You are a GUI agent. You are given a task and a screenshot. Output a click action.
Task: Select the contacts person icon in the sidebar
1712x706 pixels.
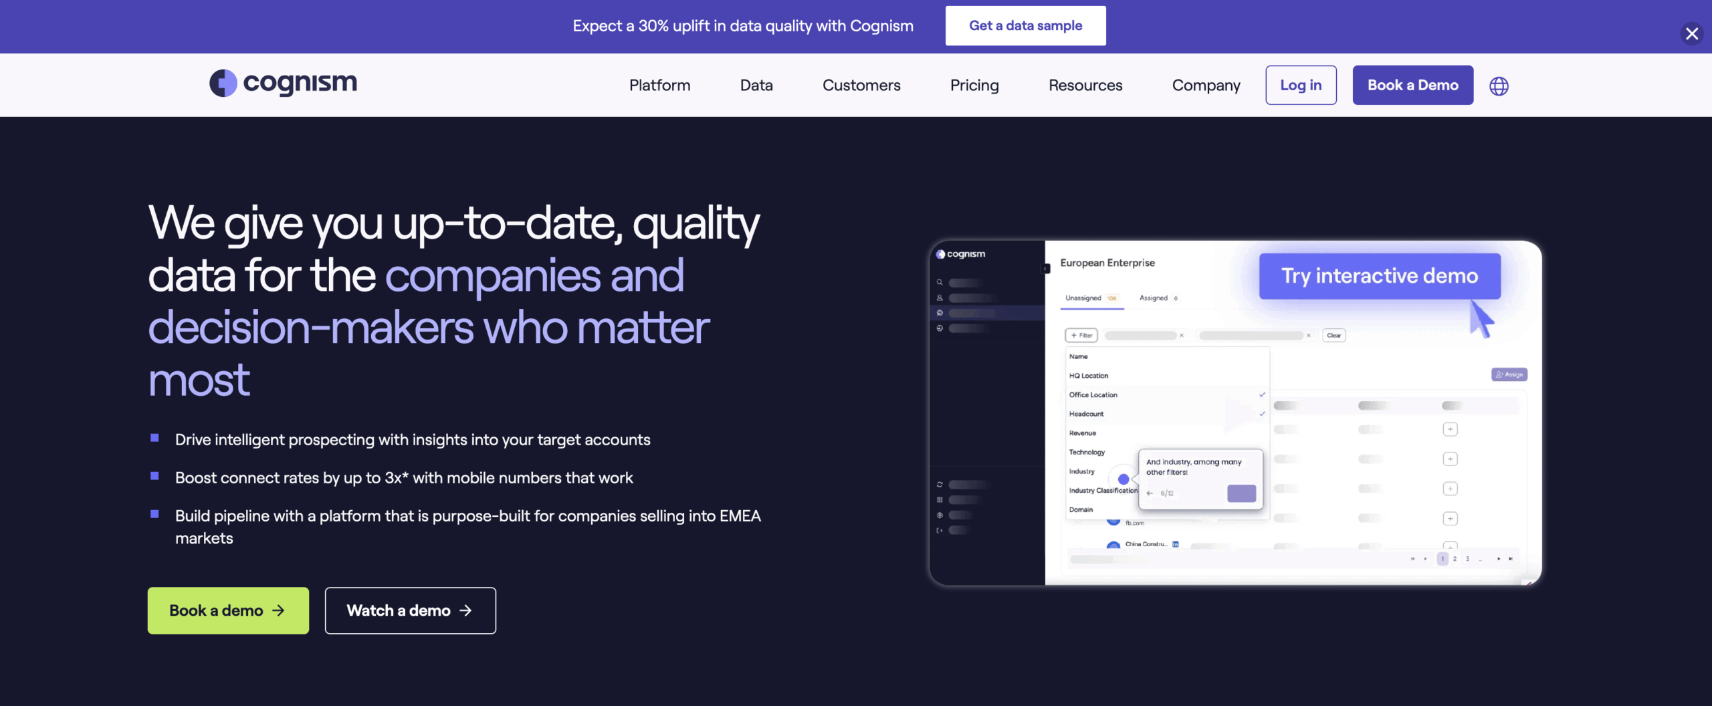pos(940,298)
